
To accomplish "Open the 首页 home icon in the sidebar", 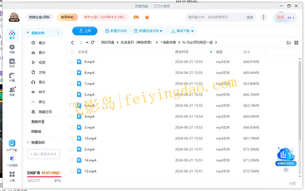I will 12,35.
